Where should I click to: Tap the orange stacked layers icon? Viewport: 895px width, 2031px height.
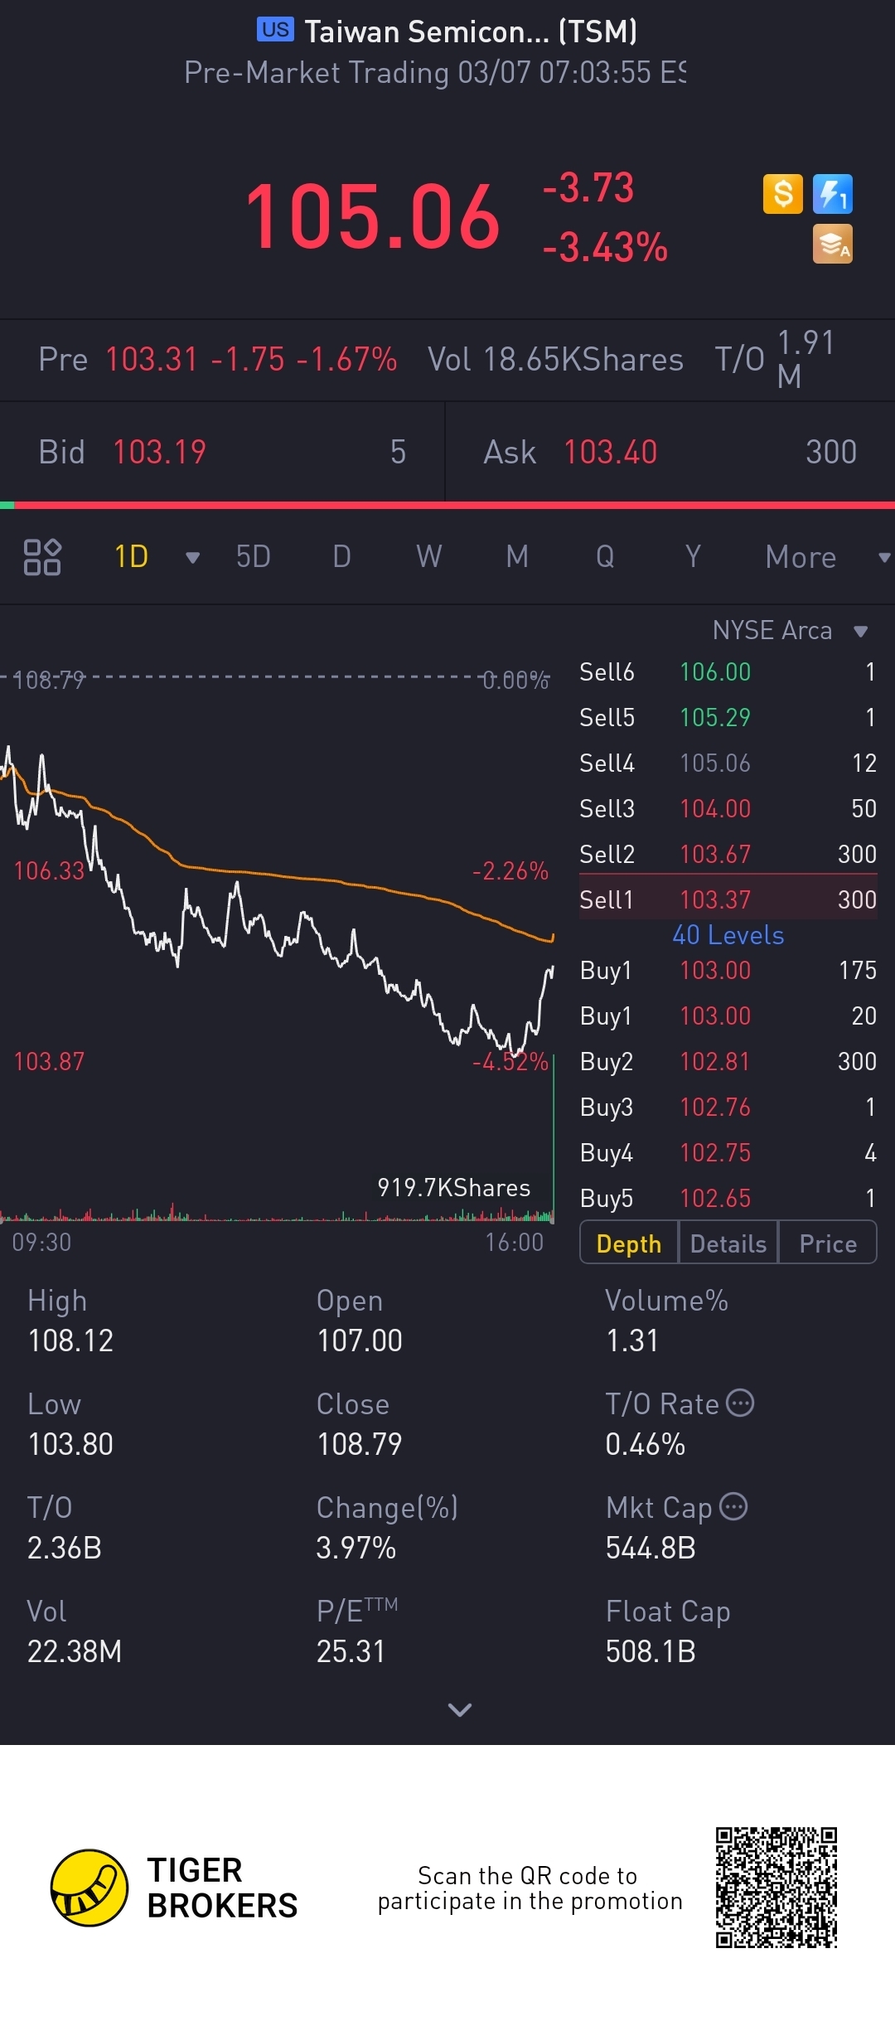point(832,245)
